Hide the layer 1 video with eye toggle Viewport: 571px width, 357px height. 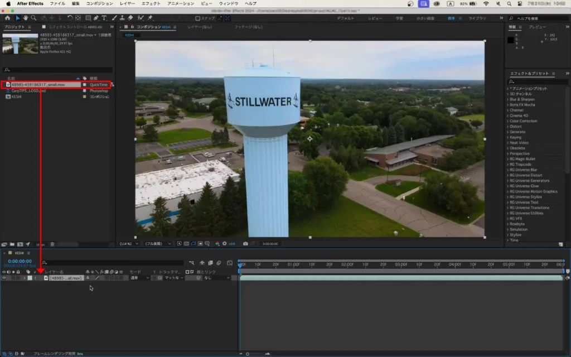click(x=4, y=278)
